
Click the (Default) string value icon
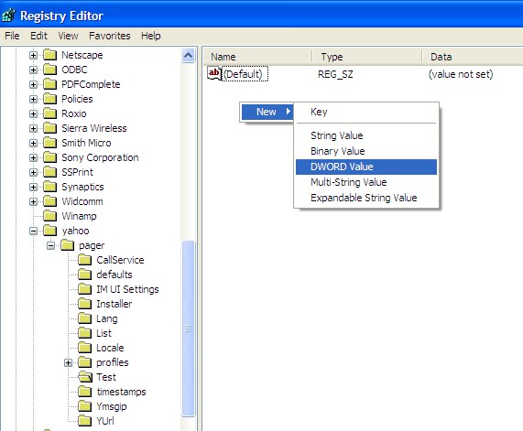tap(214, 73)
